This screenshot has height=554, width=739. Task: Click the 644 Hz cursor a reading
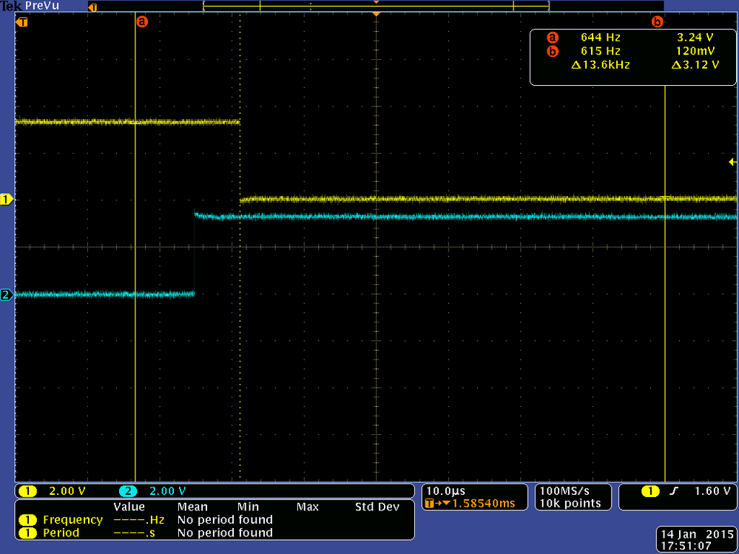[x=601, y=37]
